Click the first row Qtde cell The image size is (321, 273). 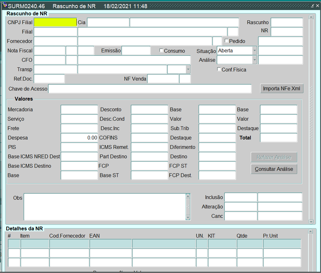250,244
